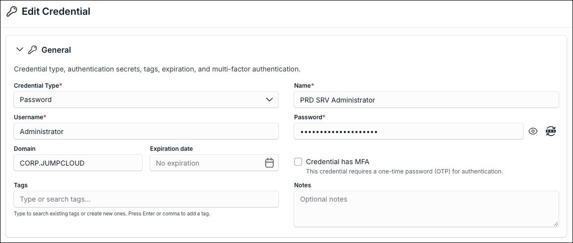Click the Password input field
Screen dimensions: 573x243
pos(409,131)
